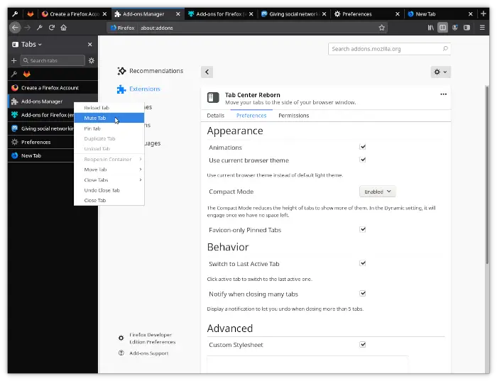Open Firefox Developer Edition Preferences link
The width and height of the screenshot is (497, 381).
coord(147,338)
